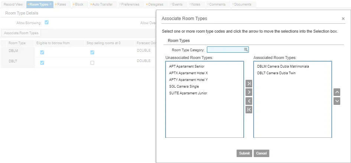Click the Room Type column header
This screenshot has height=163, width=351.
[x=17, y=43]
